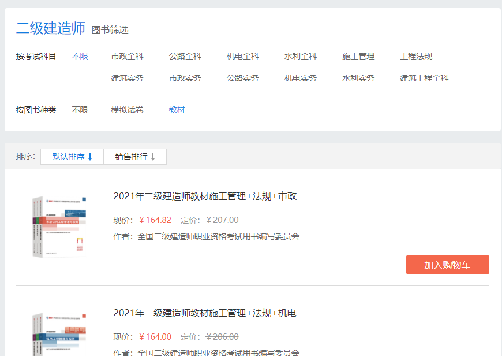Open title 2021年二级建造师教材施工管理+法规+市政
The image size is (502, 356).
pyautogui.click(x=205, y=196)
